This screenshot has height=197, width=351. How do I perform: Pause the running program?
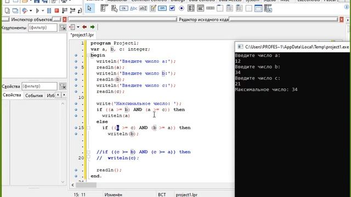(49, 10)
